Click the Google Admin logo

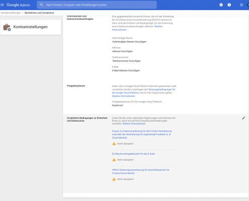pos(19,5)
